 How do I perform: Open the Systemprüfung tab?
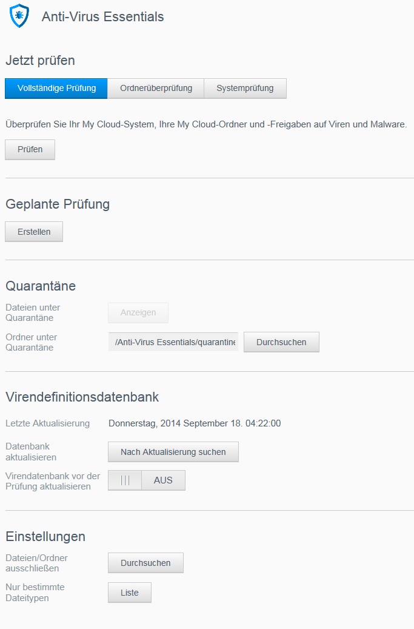(x=245, y=88)
